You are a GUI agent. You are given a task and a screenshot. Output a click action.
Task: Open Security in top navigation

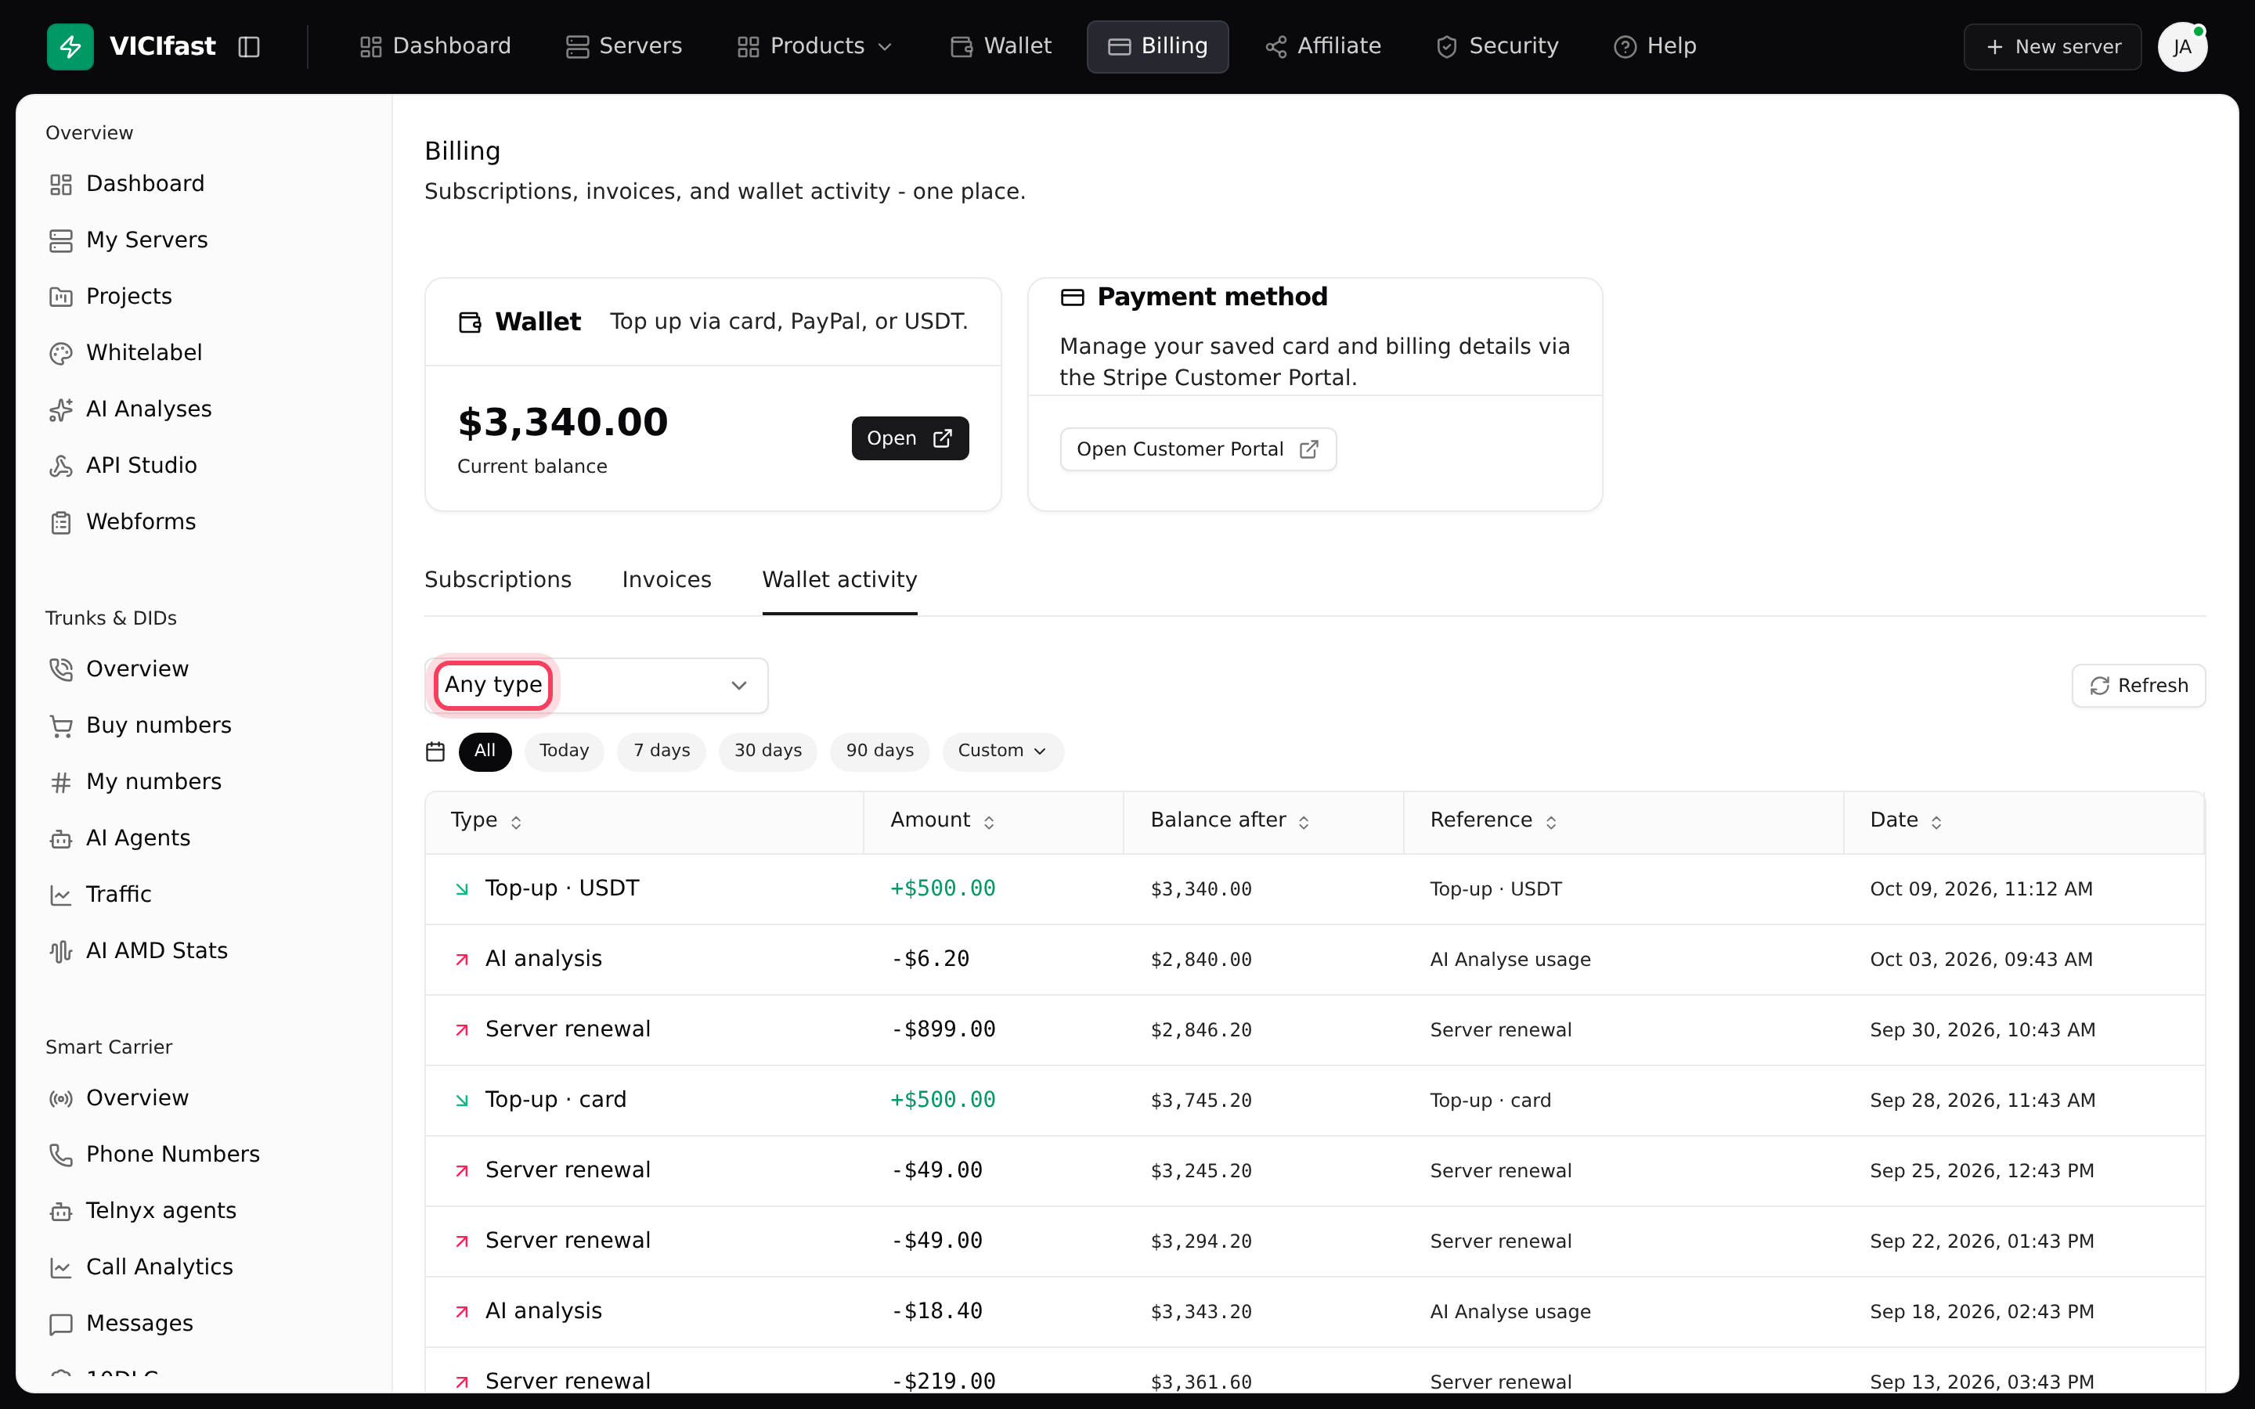click(1496, 47)
